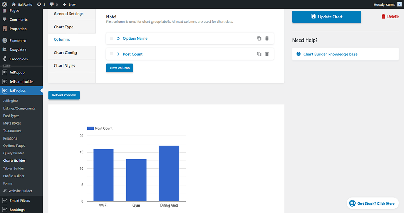This screenshot has height=213, width=404.
Task: Expand the Option Name column chevron
Action: [x=118, y=38]
